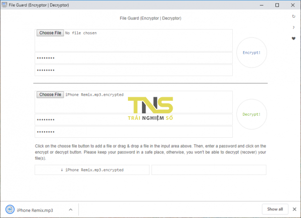Click the File Guard page heading text

(150, 18)
